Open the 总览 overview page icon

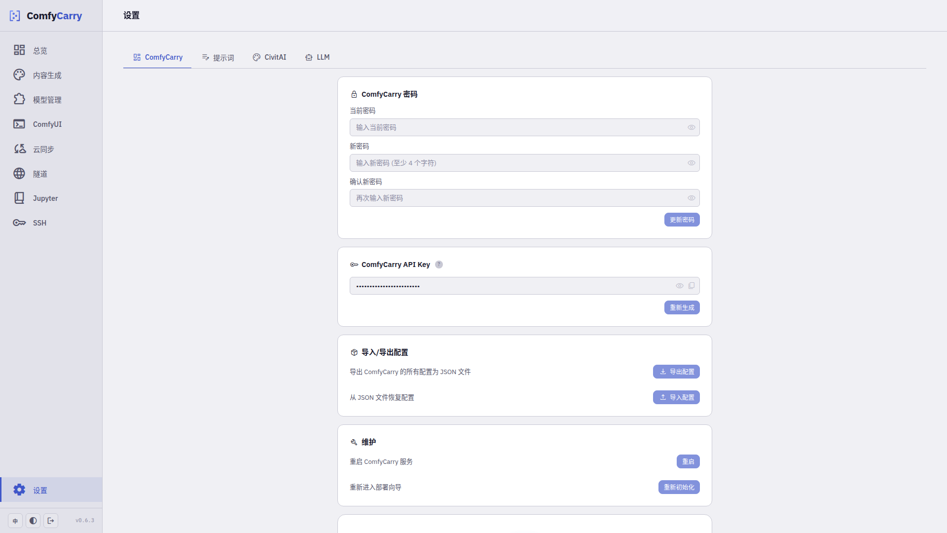tap(19, 50)
